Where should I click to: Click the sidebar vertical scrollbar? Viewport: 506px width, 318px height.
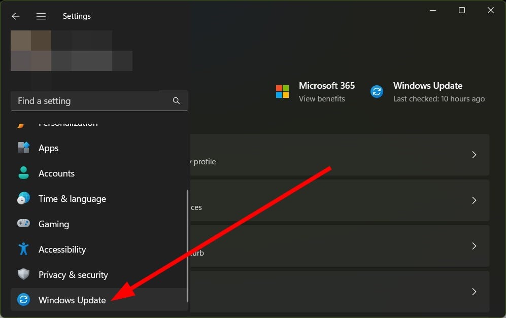pyautogui.click(x=187, y=246)
